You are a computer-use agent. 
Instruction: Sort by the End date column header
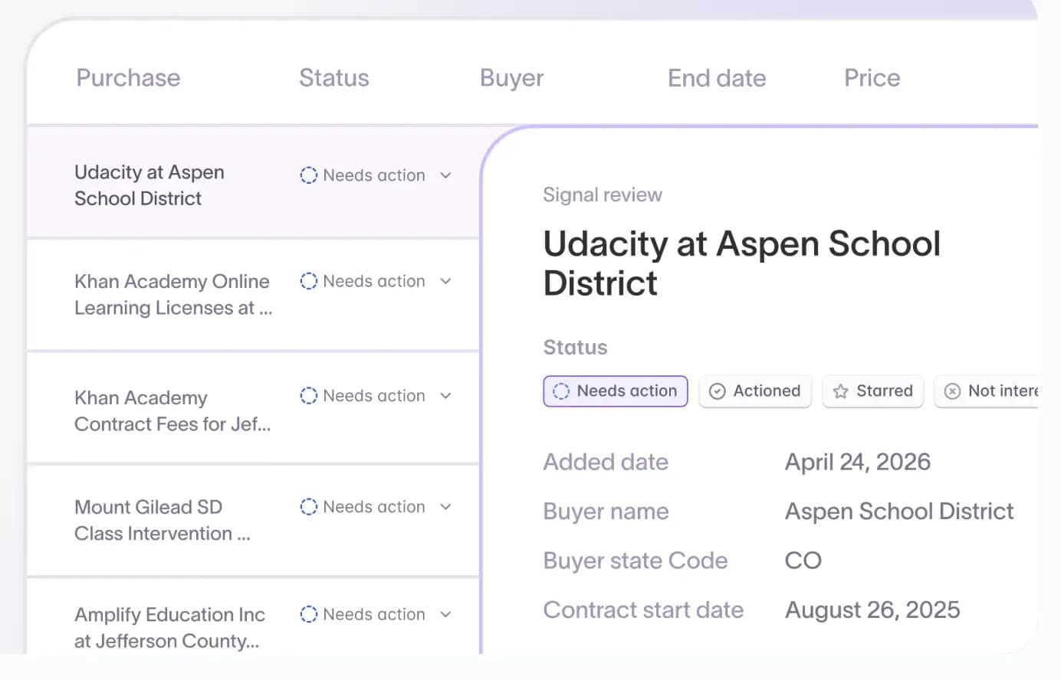point(717,78)
